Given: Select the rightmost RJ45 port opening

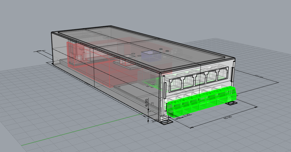Looking at the screenshot, I should 223,74.
